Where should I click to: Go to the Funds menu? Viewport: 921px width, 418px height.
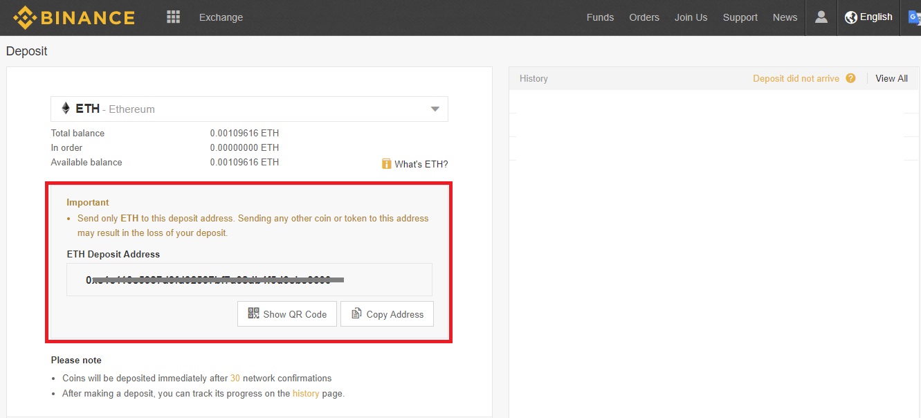[600, 17]
